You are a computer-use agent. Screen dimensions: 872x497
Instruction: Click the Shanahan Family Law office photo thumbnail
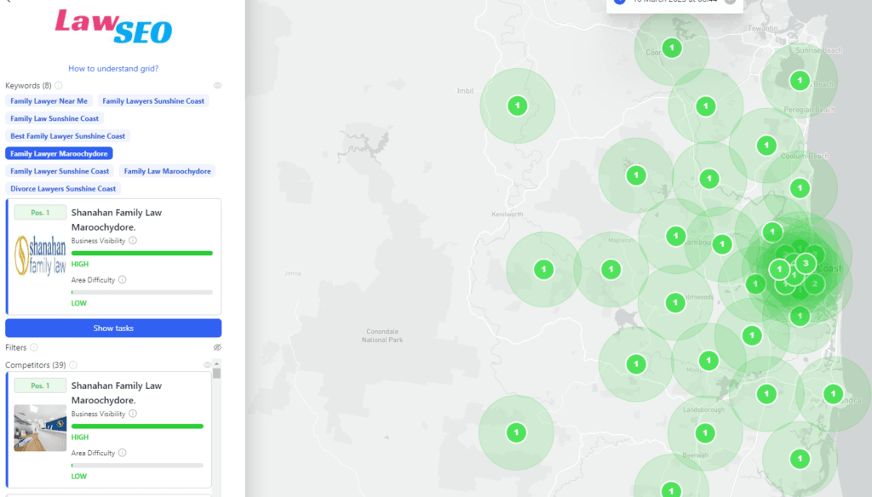tap(40, 427)
